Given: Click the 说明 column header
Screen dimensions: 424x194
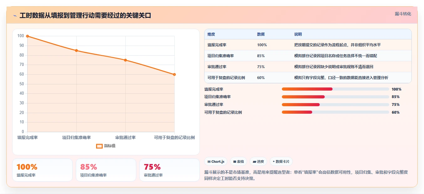Looking at the screenshot, I should 298,34.
